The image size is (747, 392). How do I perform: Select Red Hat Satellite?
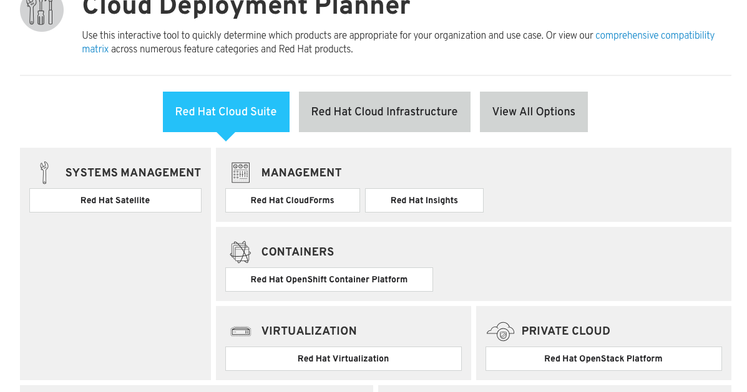tap(115, 200)
